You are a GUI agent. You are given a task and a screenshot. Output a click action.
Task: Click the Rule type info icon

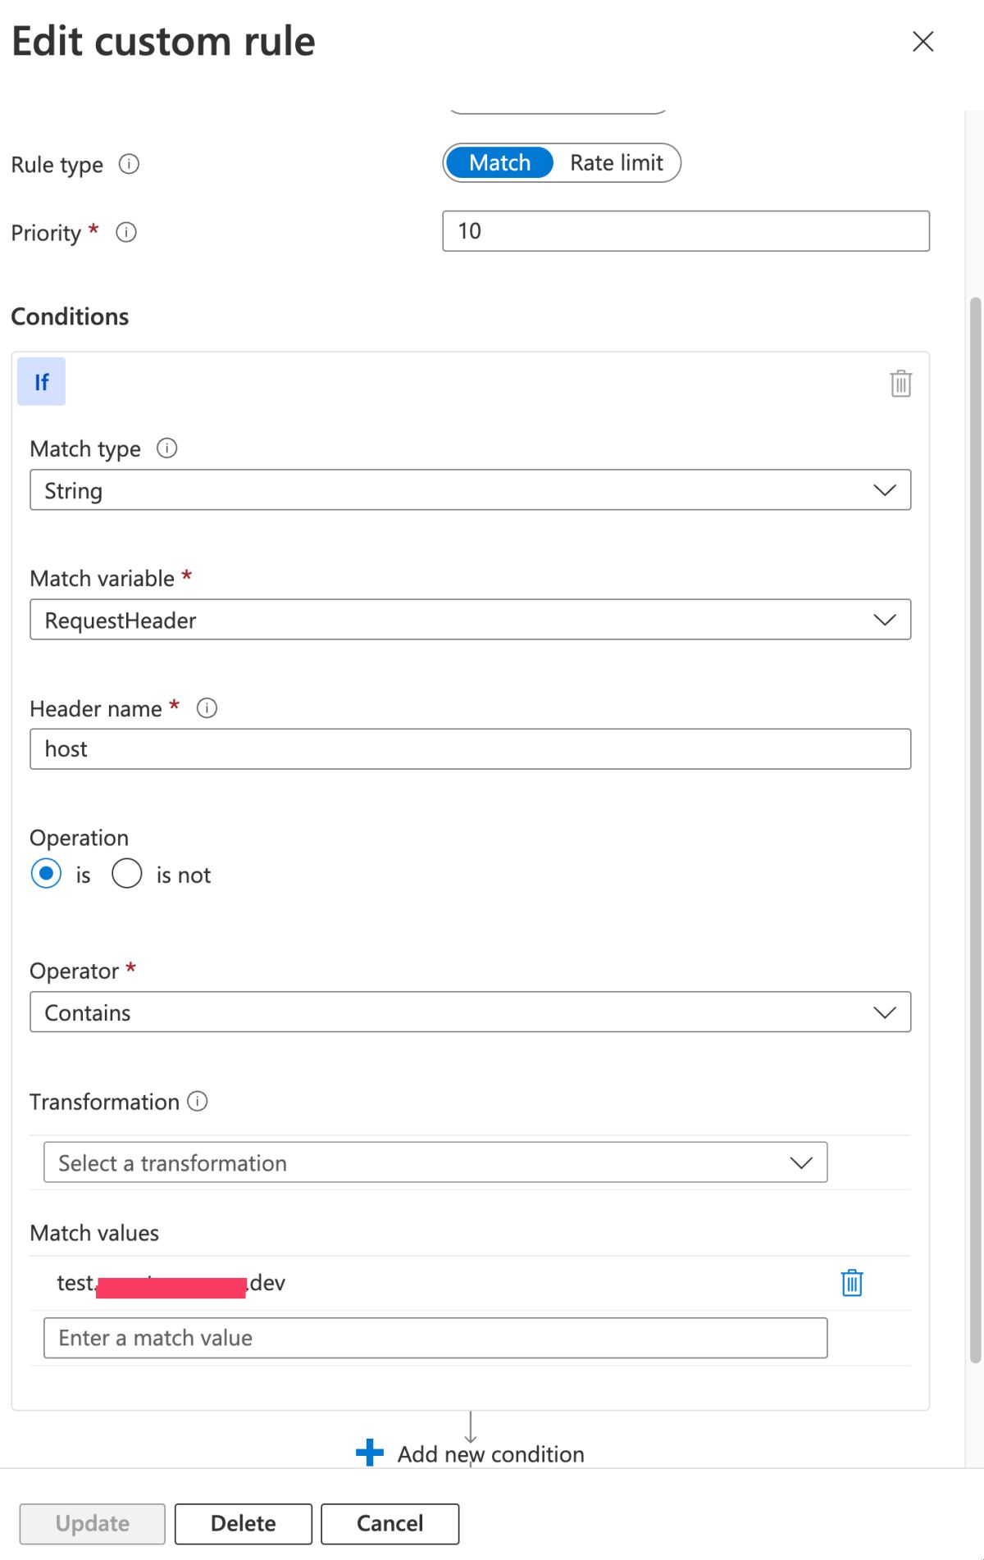129,165
